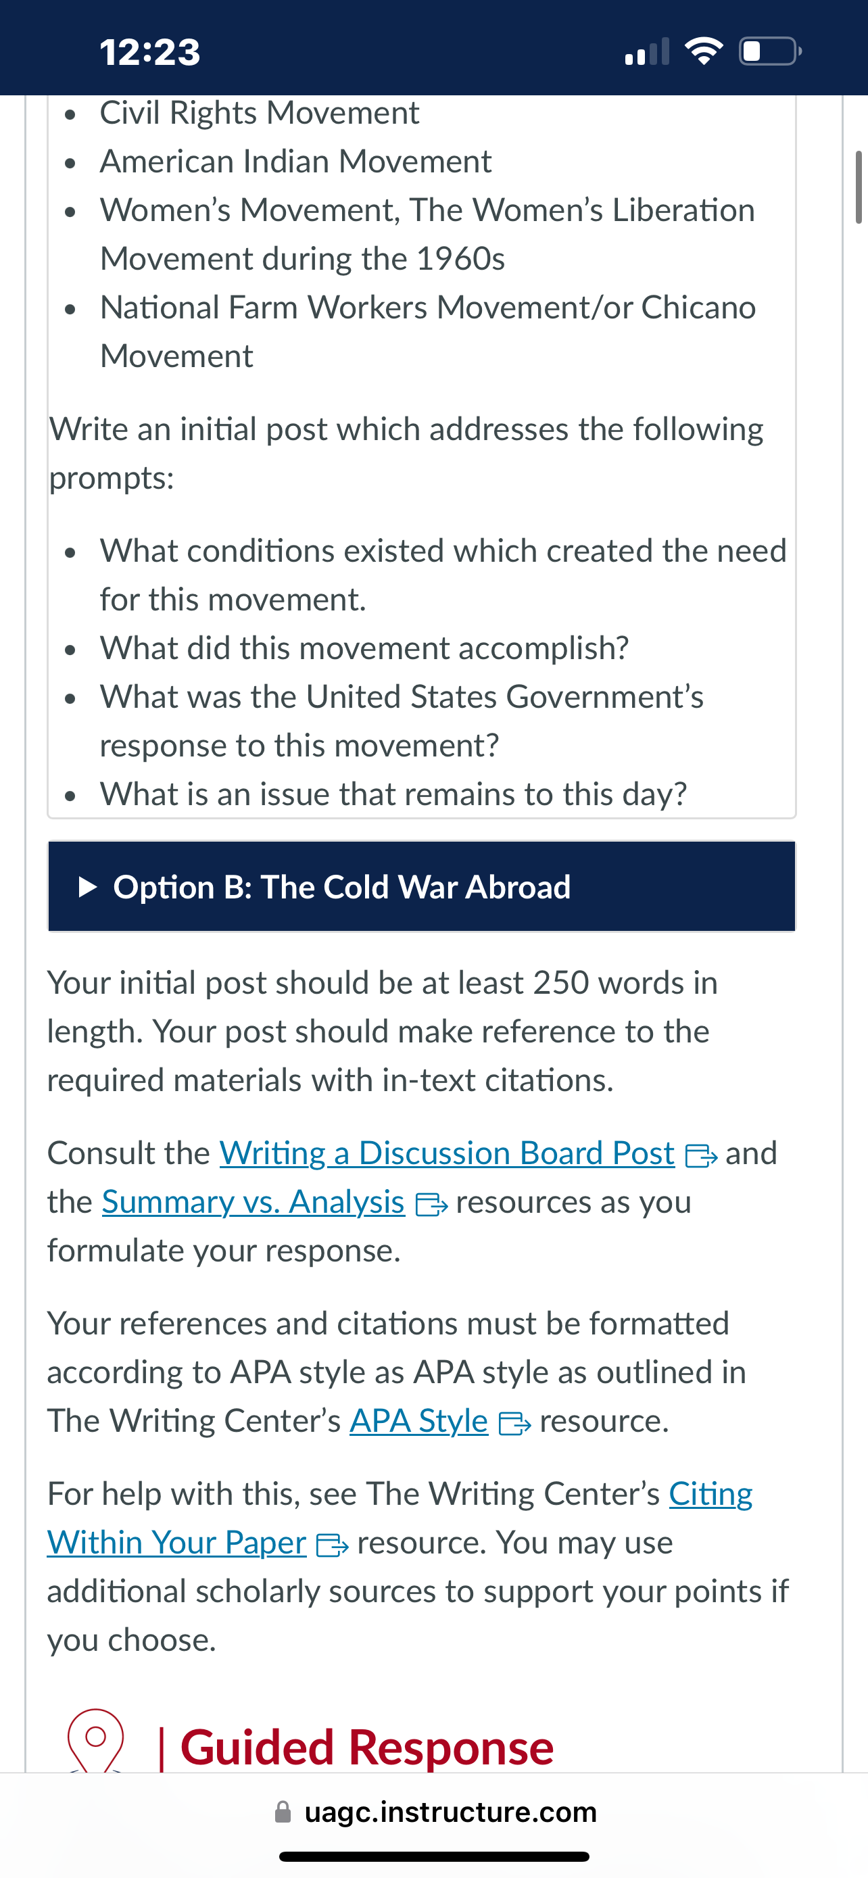
Task: Tap the Wi-Fi status icon
Action: pyautogui.click(x=703, y=51)
